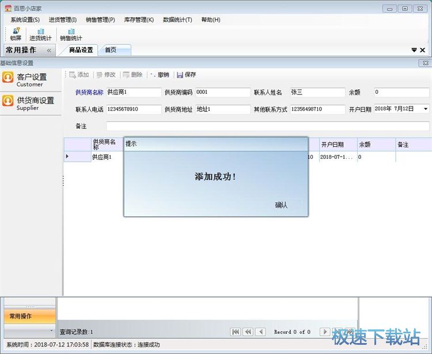Expand the navigation pane overflow arrow

pos(51,330)
